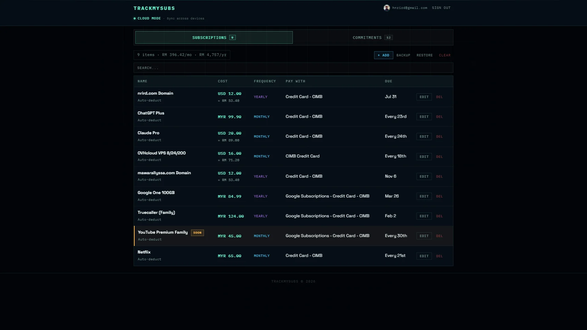This screenshot has height=330, width=587.
Task: Click the ChatGPT Plus name
Action: tap(151, 113)
